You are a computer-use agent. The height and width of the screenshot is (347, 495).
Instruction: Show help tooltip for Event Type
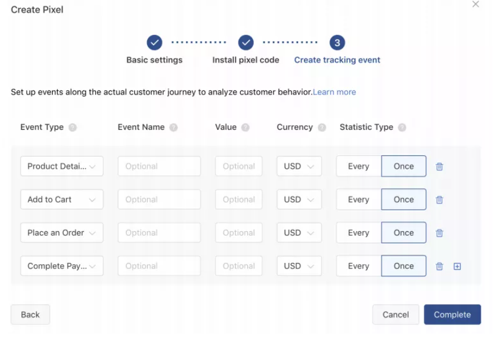tap(72, 127)
